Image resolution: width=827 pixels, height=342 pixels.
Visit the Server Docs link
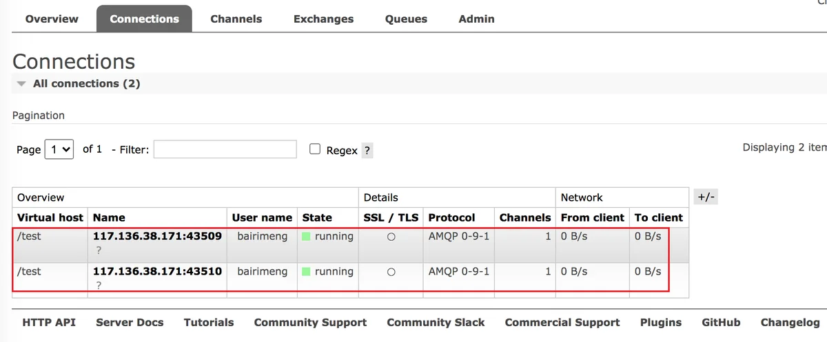point(130,322)
